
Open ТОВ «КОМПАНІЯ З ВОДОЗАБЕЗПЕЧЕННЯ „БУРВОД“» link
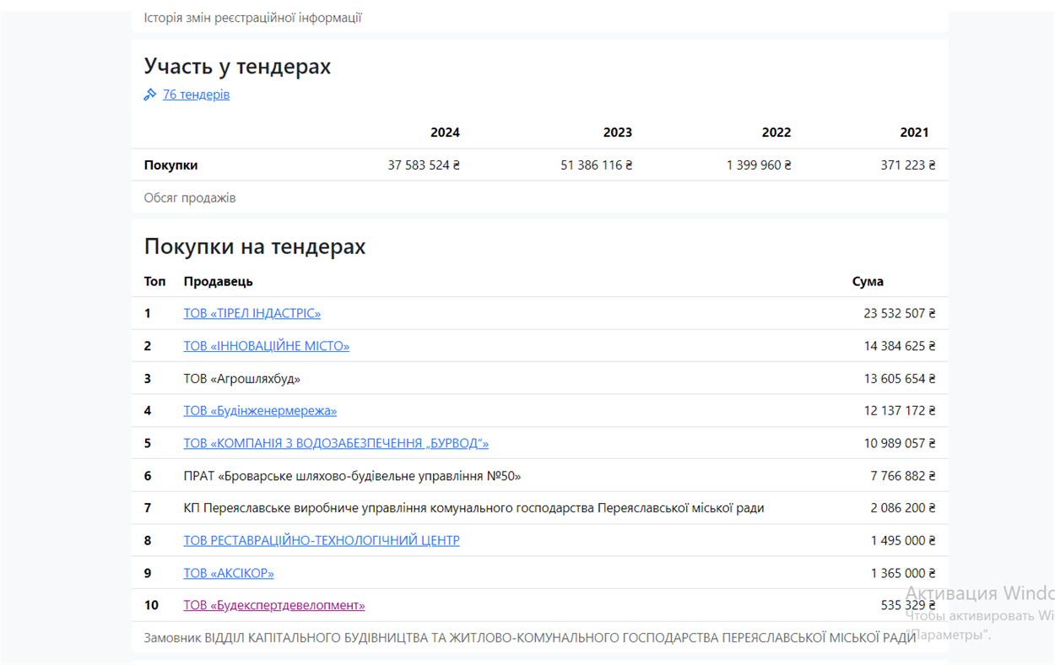click(336, 443)
